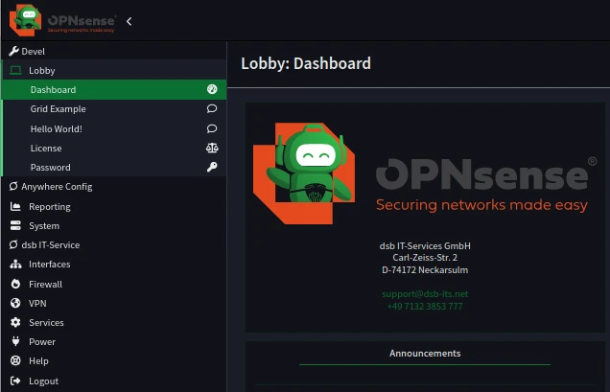The height and width of the screenshot is (392, 610).
Task: Click the refresh icon beside Anywhere Config
Action: tap(13, 186)
